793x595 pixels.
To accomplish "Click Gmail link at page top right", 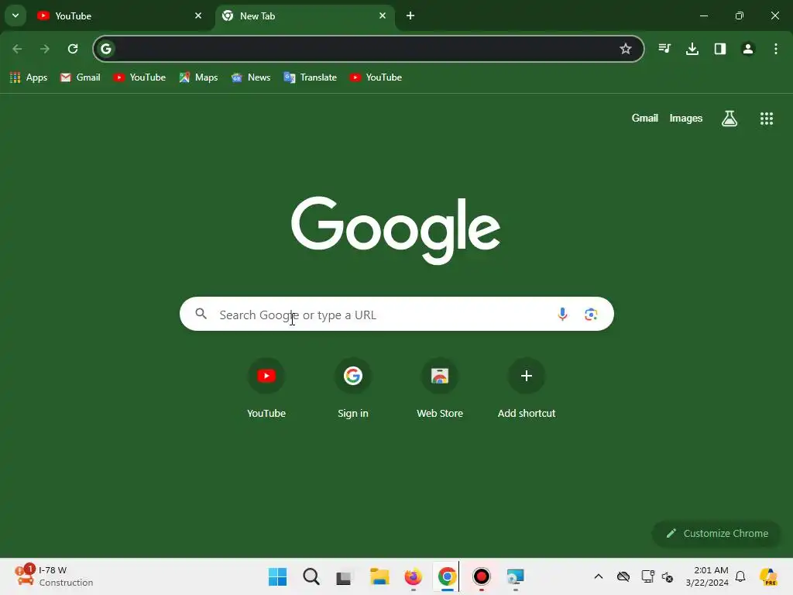I will 645,118.
